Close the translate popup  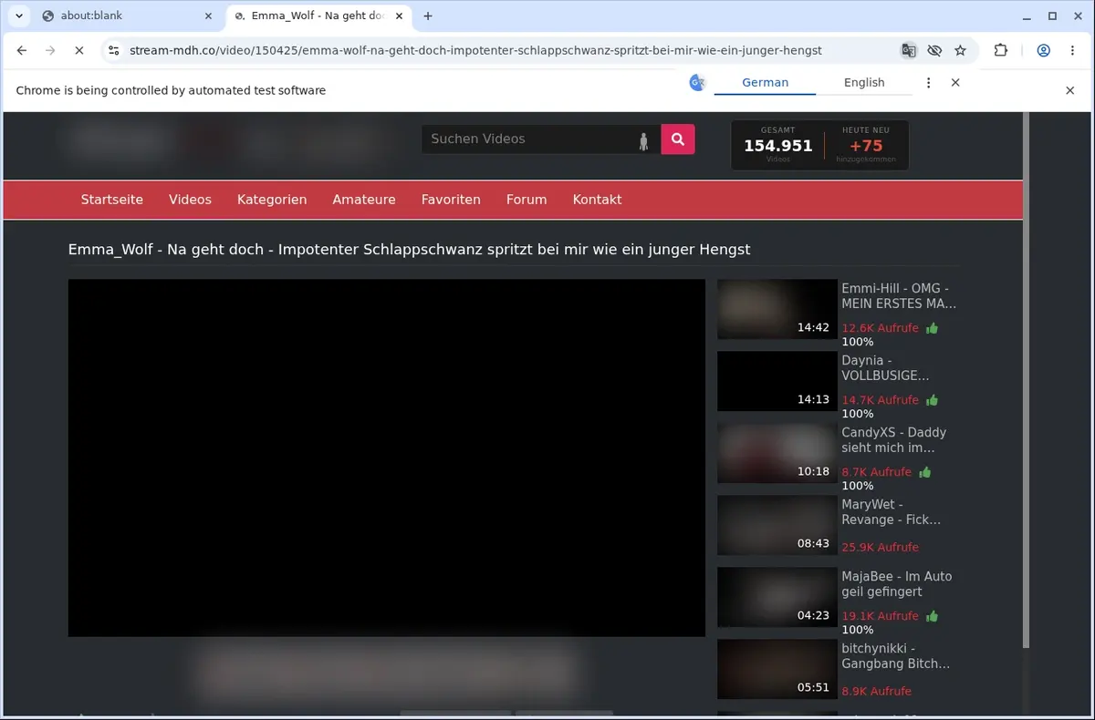[x=955, y=82]
